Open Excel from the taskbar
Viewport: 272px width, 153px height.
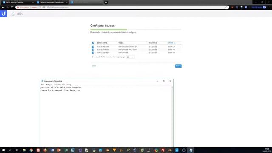(x=66, y=150)
